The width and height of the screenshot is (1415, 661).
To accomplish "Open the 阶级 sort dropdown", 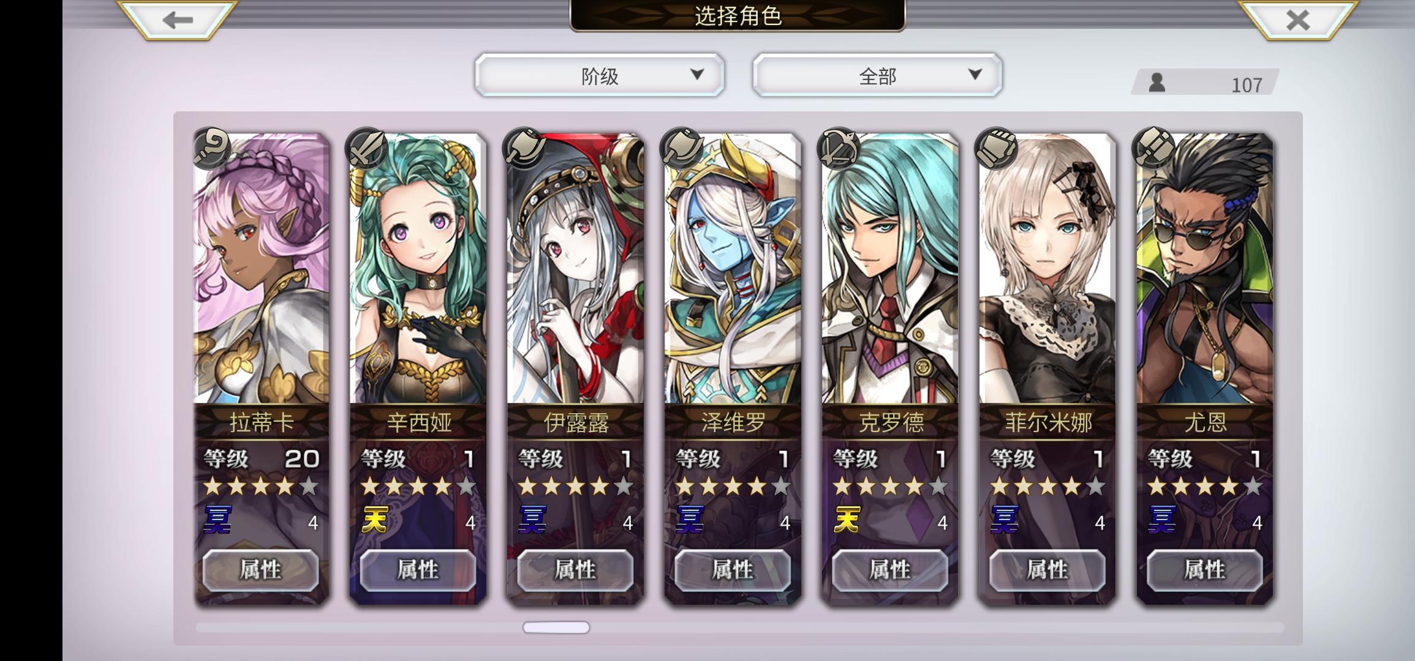I will 600,75.
